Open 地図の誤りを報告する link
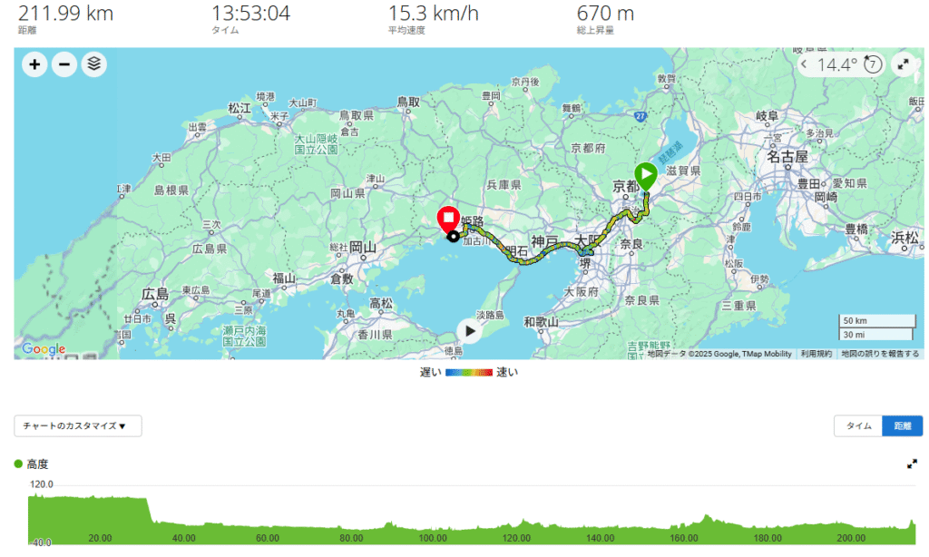The width and height of the screenshot is (929, 557). click(880, 354)
